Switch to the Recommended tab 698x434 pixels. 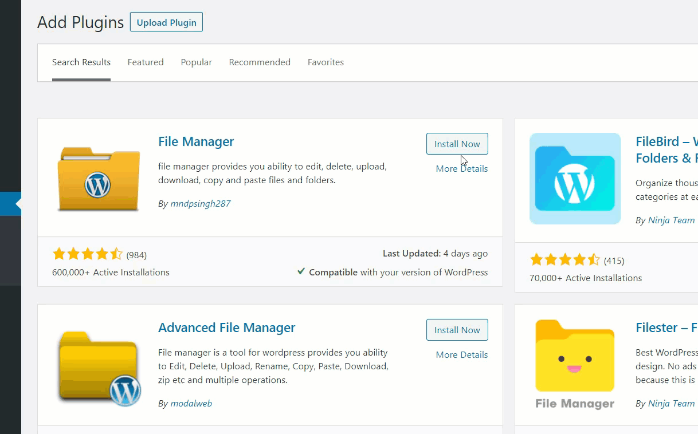260,62
